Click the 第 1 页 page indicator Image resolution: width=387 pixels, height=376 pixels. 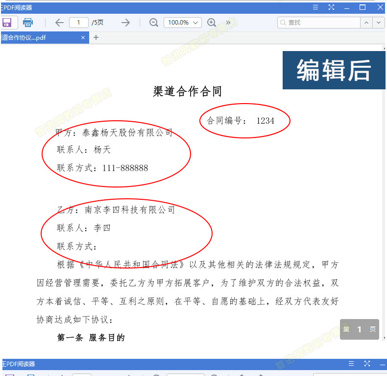click(x=360, y=329)
